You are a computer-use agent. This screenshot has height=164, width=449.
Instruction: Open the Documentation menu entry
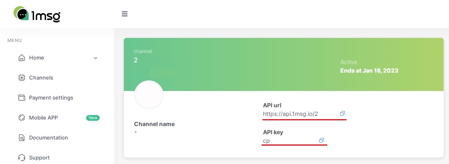pyautogui.click(x=48, y=138)
